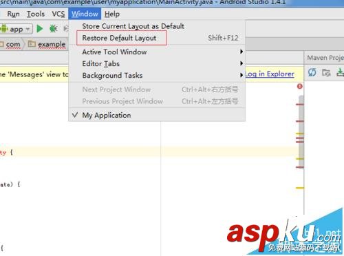344x256 pixels.
Task: Click the 'com' breadcrumb folder
Action: tap(10, 44)
